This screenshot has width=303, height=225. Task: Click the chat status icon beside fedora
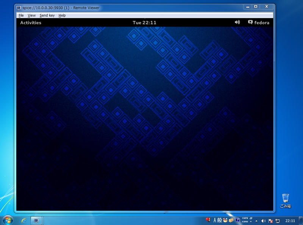pos(250,22)
